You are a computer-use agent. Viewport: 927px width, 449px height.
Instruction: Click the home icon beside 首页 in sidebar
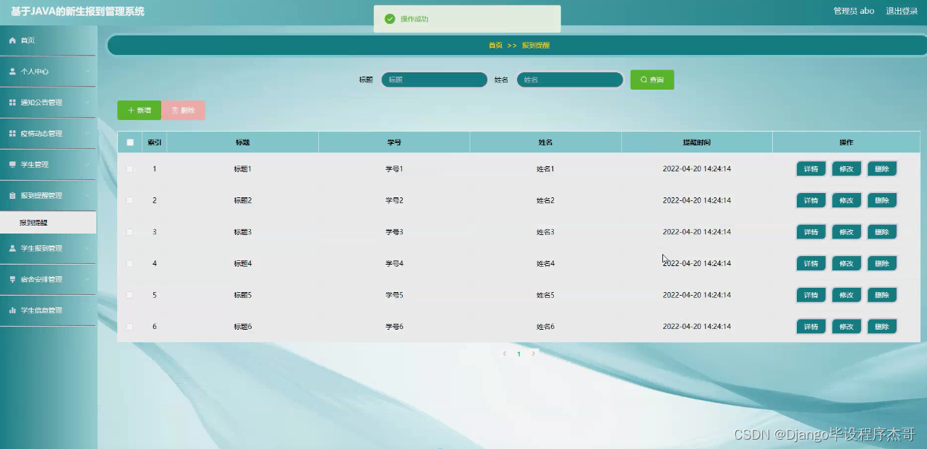12,40
